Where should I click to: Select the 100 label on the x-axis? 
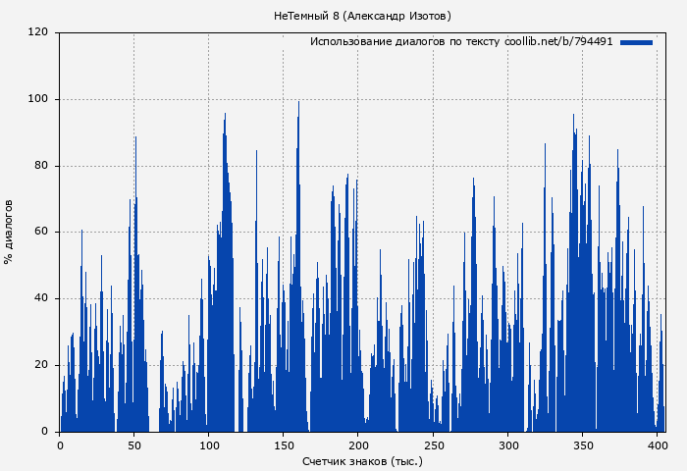(209, 445)
